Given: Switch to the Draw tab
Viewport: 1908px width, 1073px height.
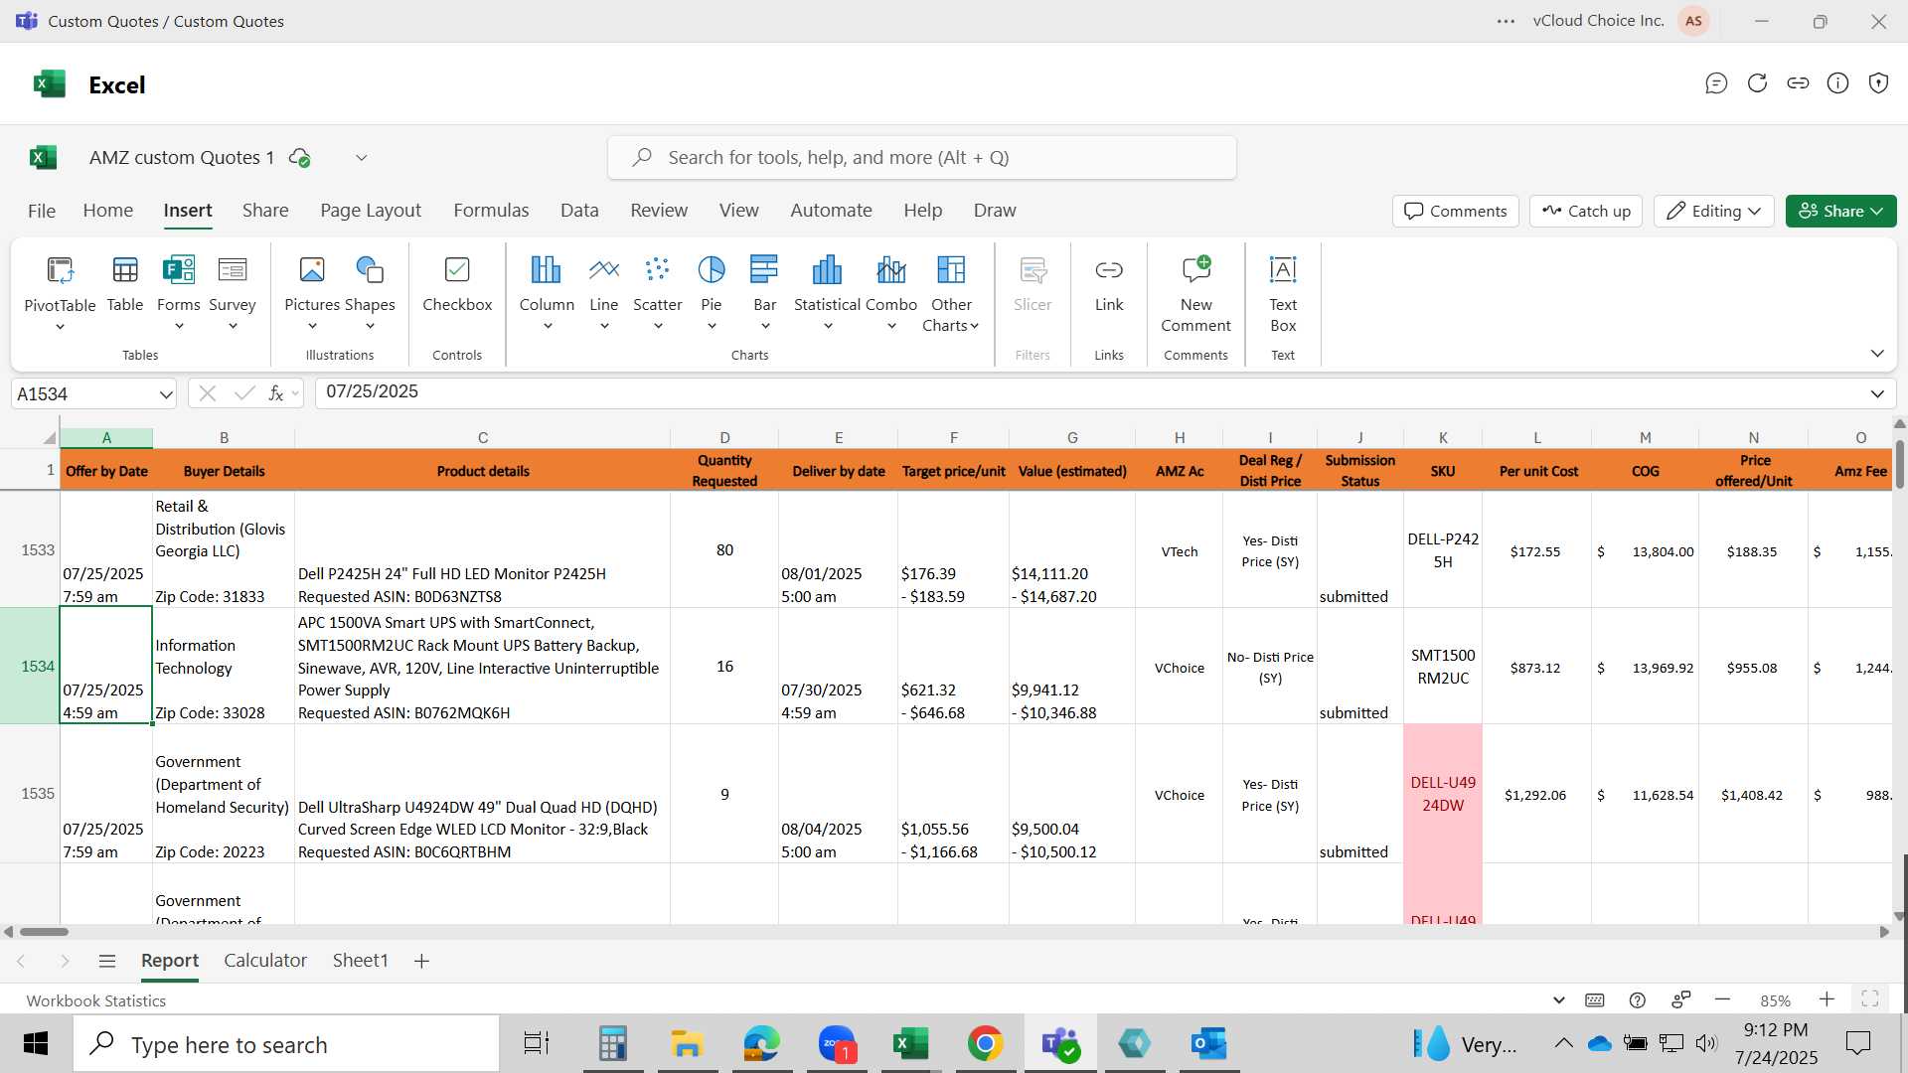Looking at the screenshot, I should [x=995, y=211].
